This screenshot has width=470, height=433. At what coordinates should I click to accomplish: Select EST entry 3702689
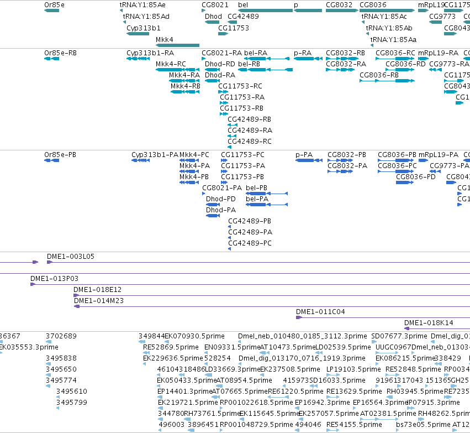pyautogui.click(x=61, y=336)
